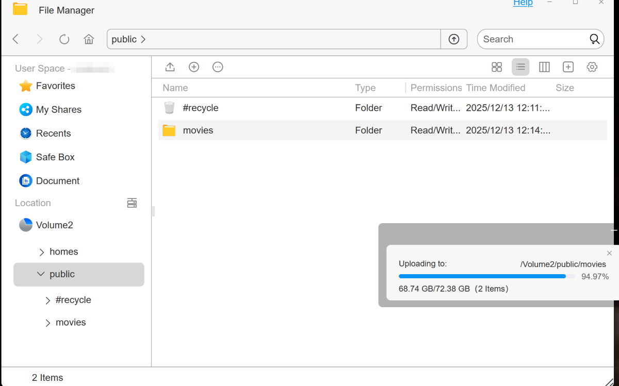Switch to column view

[544, 67]
